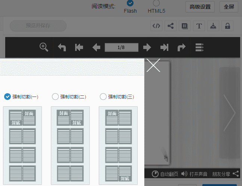The image size is (242, 186).
Task: Click the lock icon
Action: pyautogui.click(x=227, y=26)
